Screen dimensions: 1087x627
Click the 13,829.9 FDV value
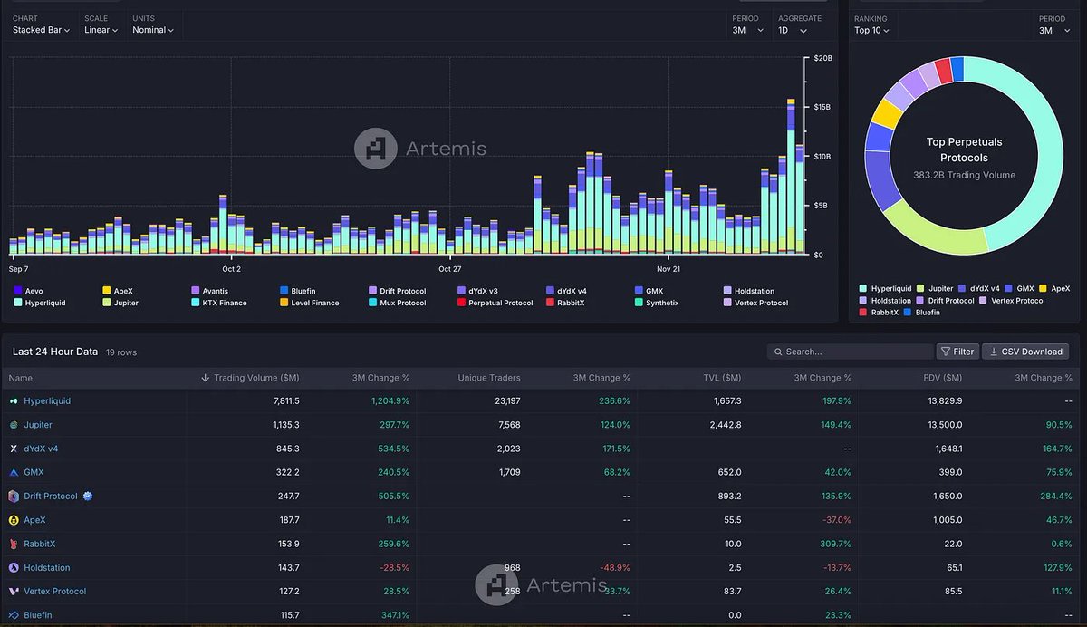[x=943, y=400]
